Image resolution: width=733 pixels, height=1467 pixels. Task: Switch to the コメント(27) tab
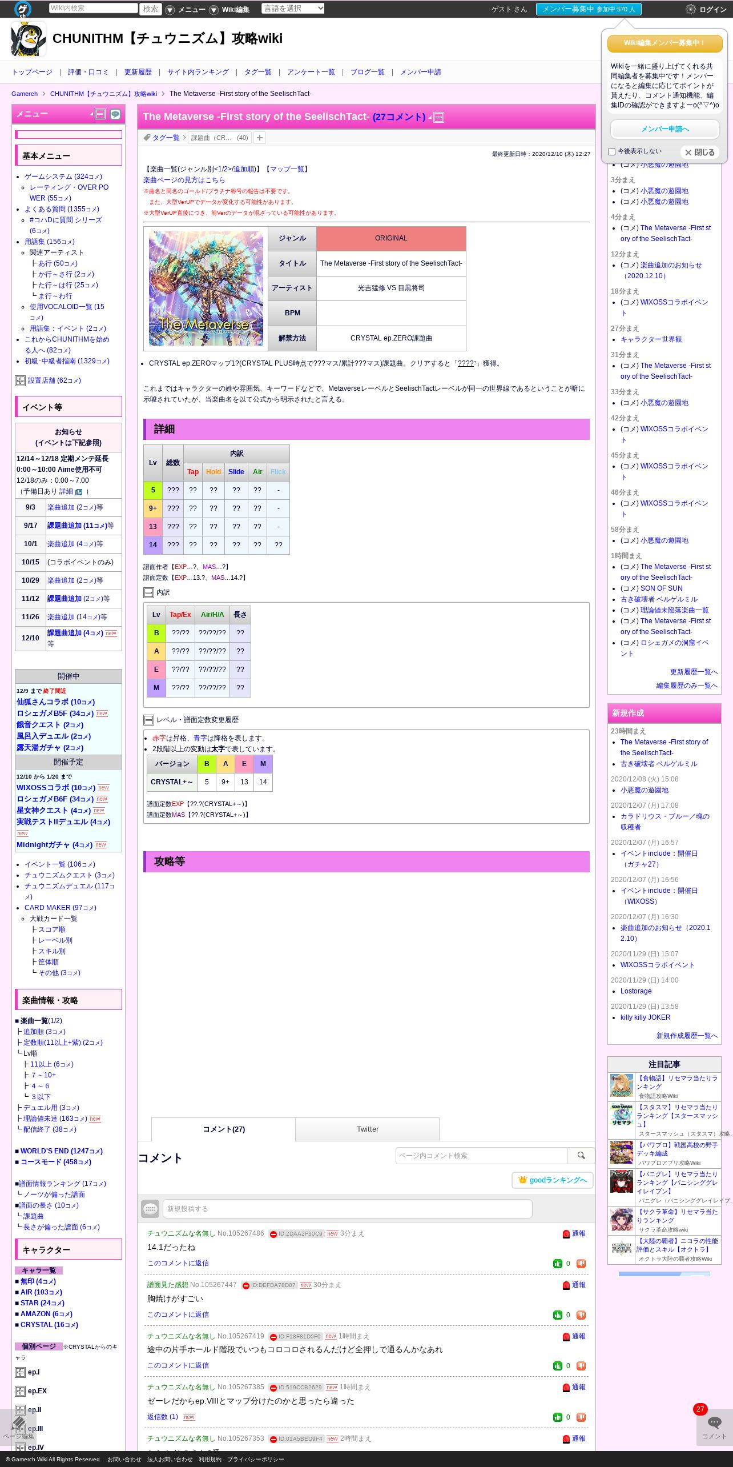pyautogui.click(x=223, y=1129)
